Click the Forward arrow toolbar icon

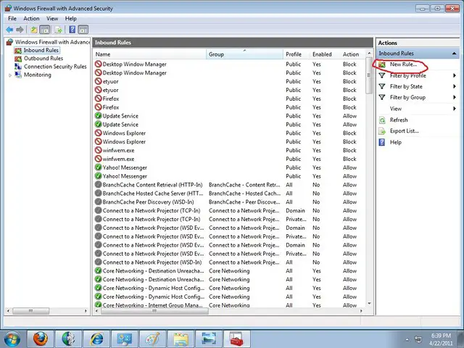tap(20, 30)
